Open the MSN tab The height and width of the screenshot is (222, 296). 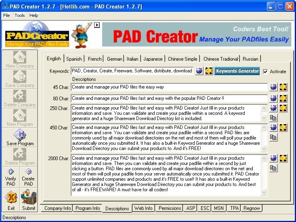point(219,208)
